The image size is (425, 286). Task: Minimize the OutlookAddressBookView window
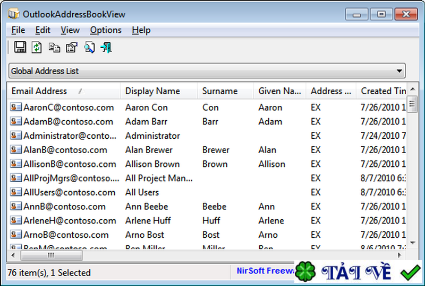pos(356,14)
